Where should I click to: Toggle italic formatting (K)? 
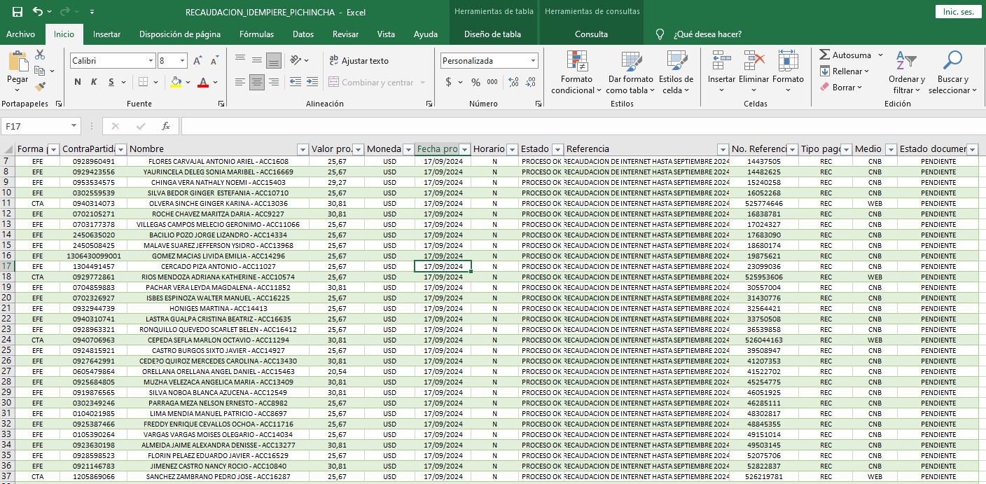[x=94, y=82]
